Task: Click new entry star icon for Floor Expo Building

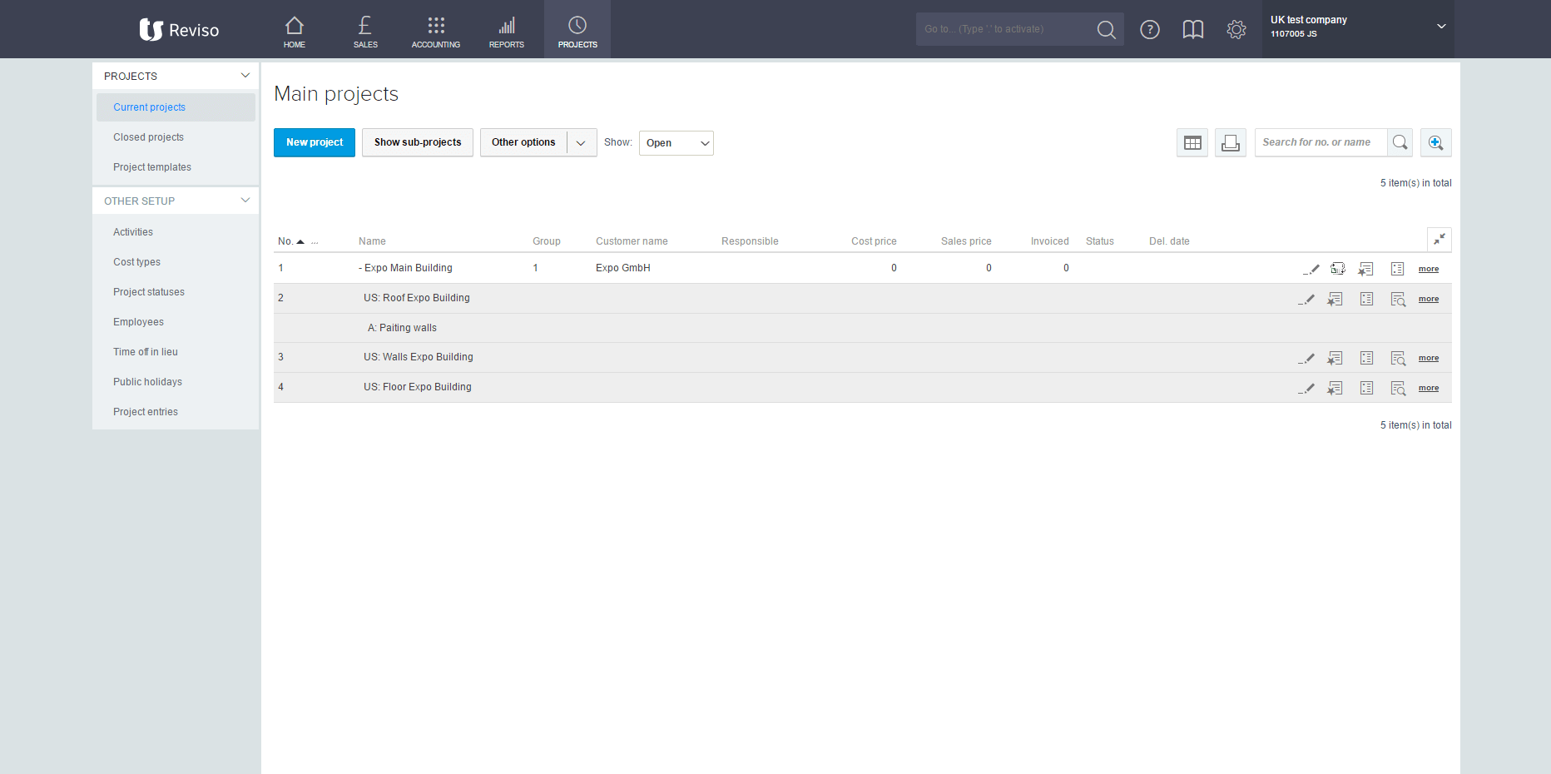Action: point(1335,388)
